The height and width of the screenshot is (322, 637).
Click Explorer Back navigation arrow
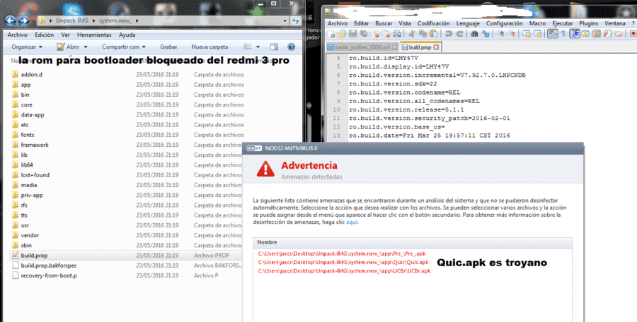pyautogui.click(x=10, y=20)
